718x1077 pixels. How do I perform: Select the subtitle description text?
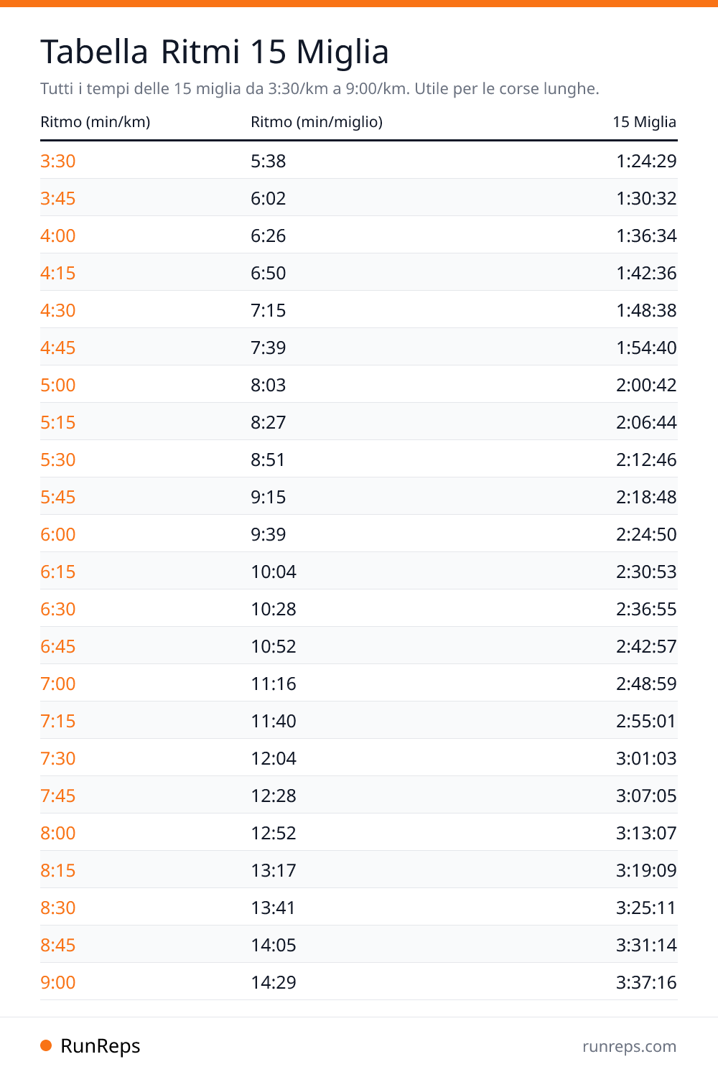click(x=320, y=89)
